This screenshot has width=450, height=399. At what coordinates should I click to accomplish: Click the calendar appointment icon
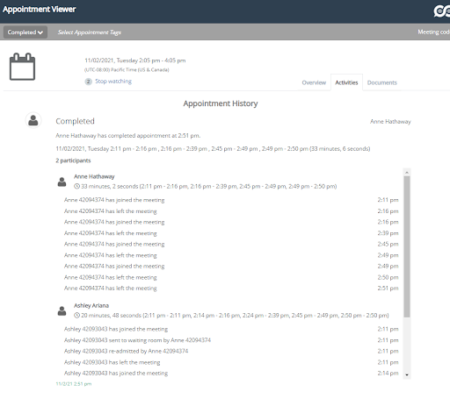22,67
